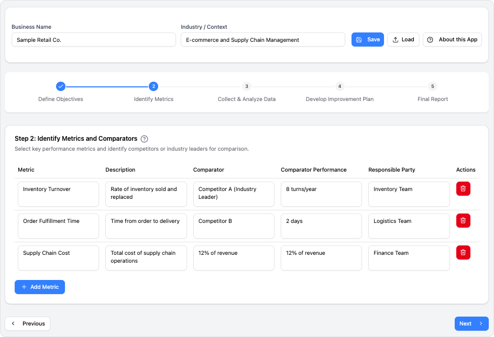The image size is (494, 337).
Task: Edit the Supply Chain Cost metric field
Action: [58, 258]
